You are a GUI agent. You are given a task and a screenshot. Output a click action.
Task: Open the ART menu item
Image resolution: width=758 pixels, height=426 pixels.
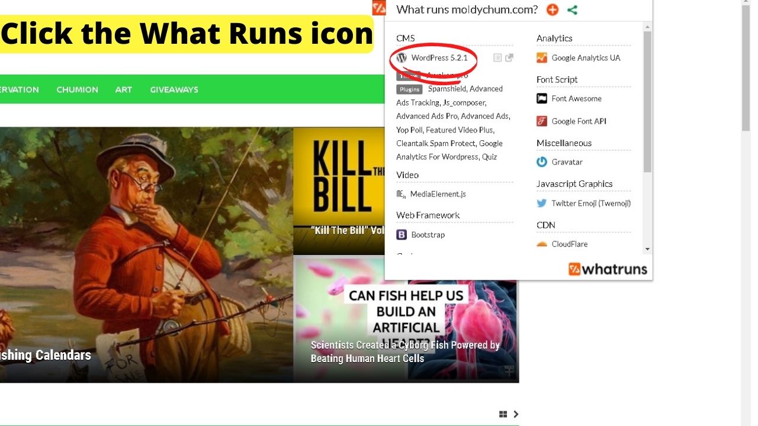point(124,90)
